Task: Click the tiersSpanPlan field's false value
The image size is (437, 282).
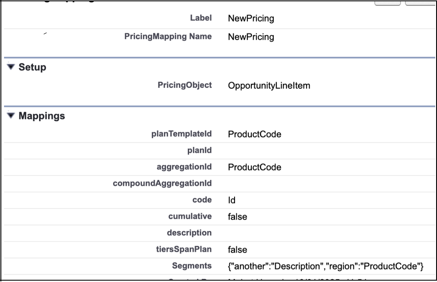Action: pyautogui.click(x=237, y=249)
